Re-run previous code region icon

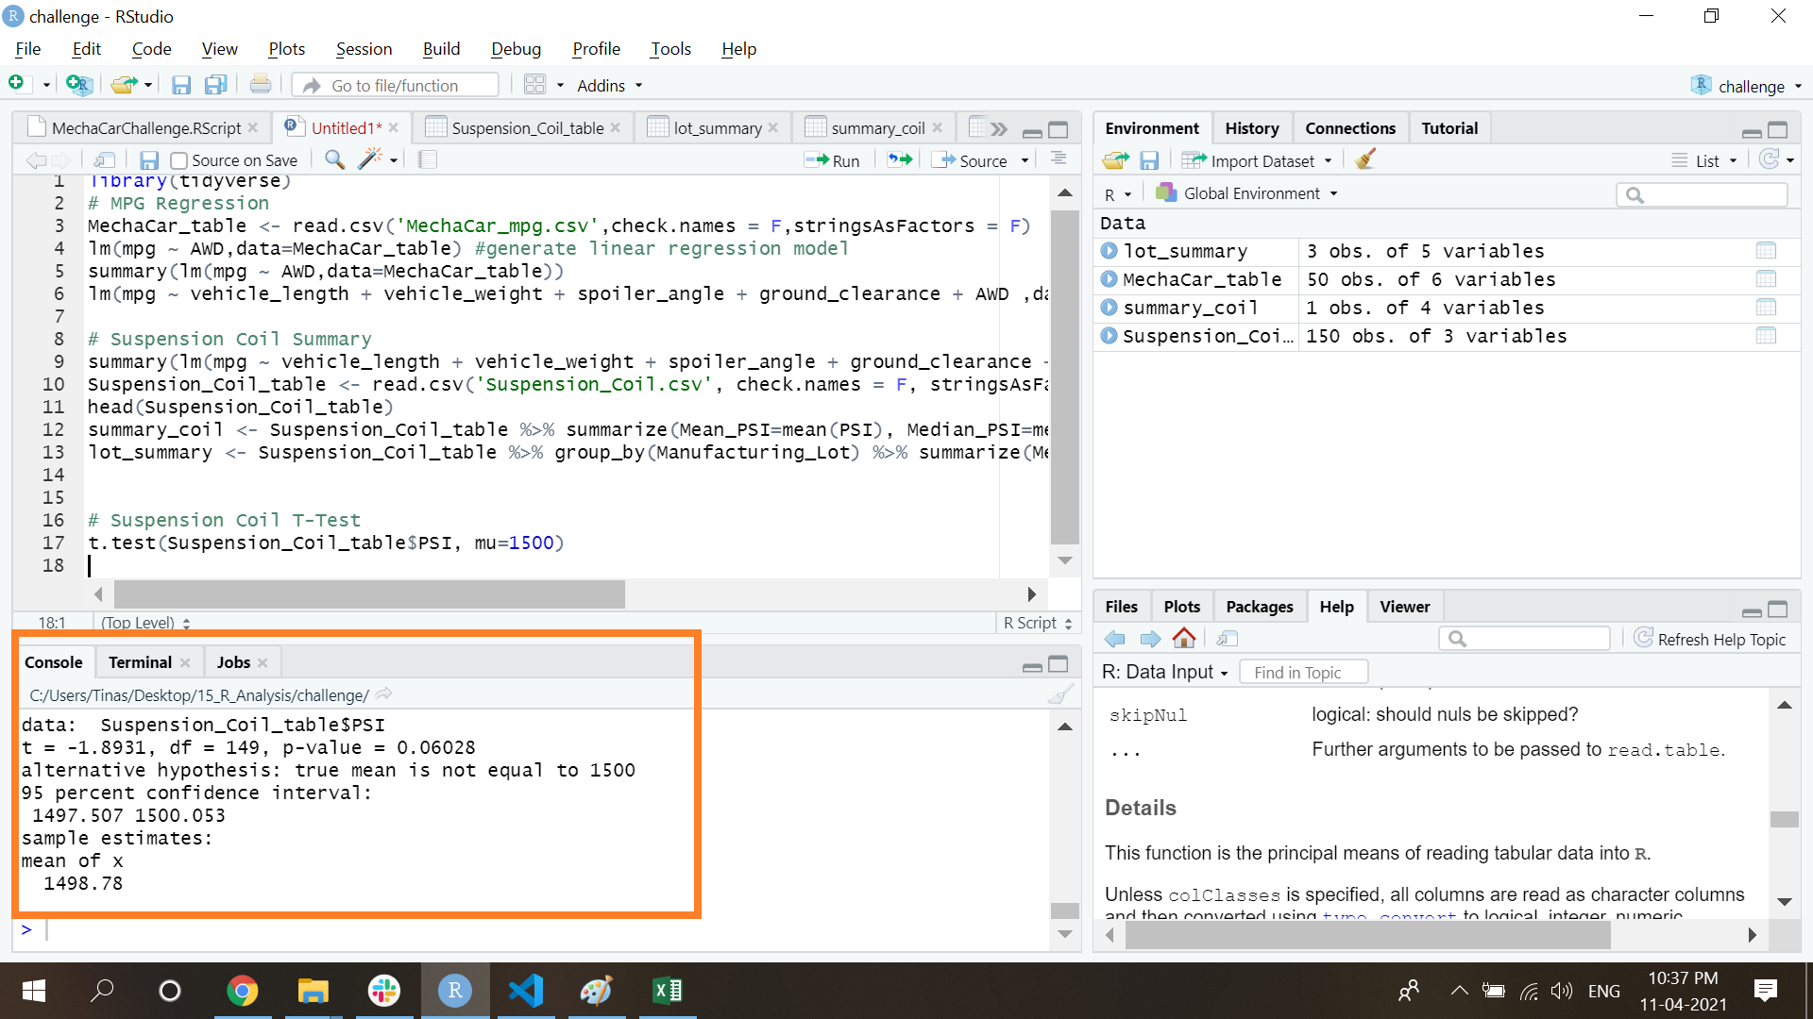click(901, 159)
